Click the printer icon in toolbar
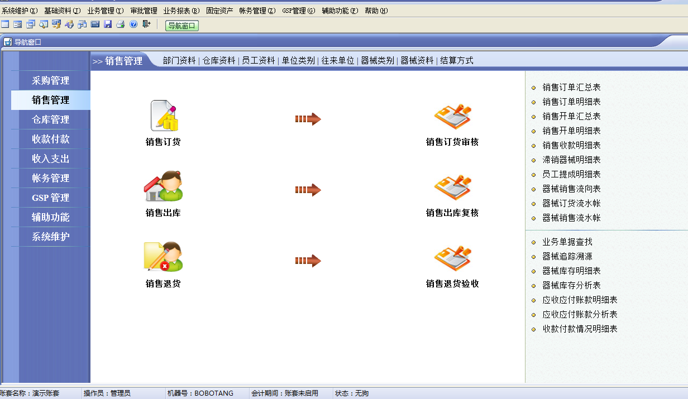This screenshot has width=688, height=399. point(121,24)
